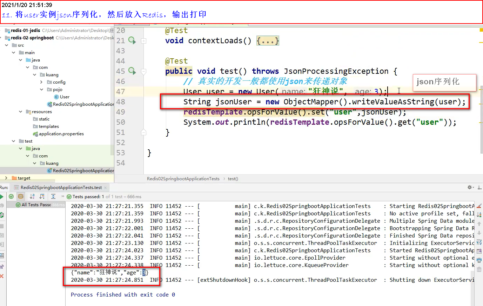
Task: Click the sort arrow icon beside the console
Action: (479, 214)
